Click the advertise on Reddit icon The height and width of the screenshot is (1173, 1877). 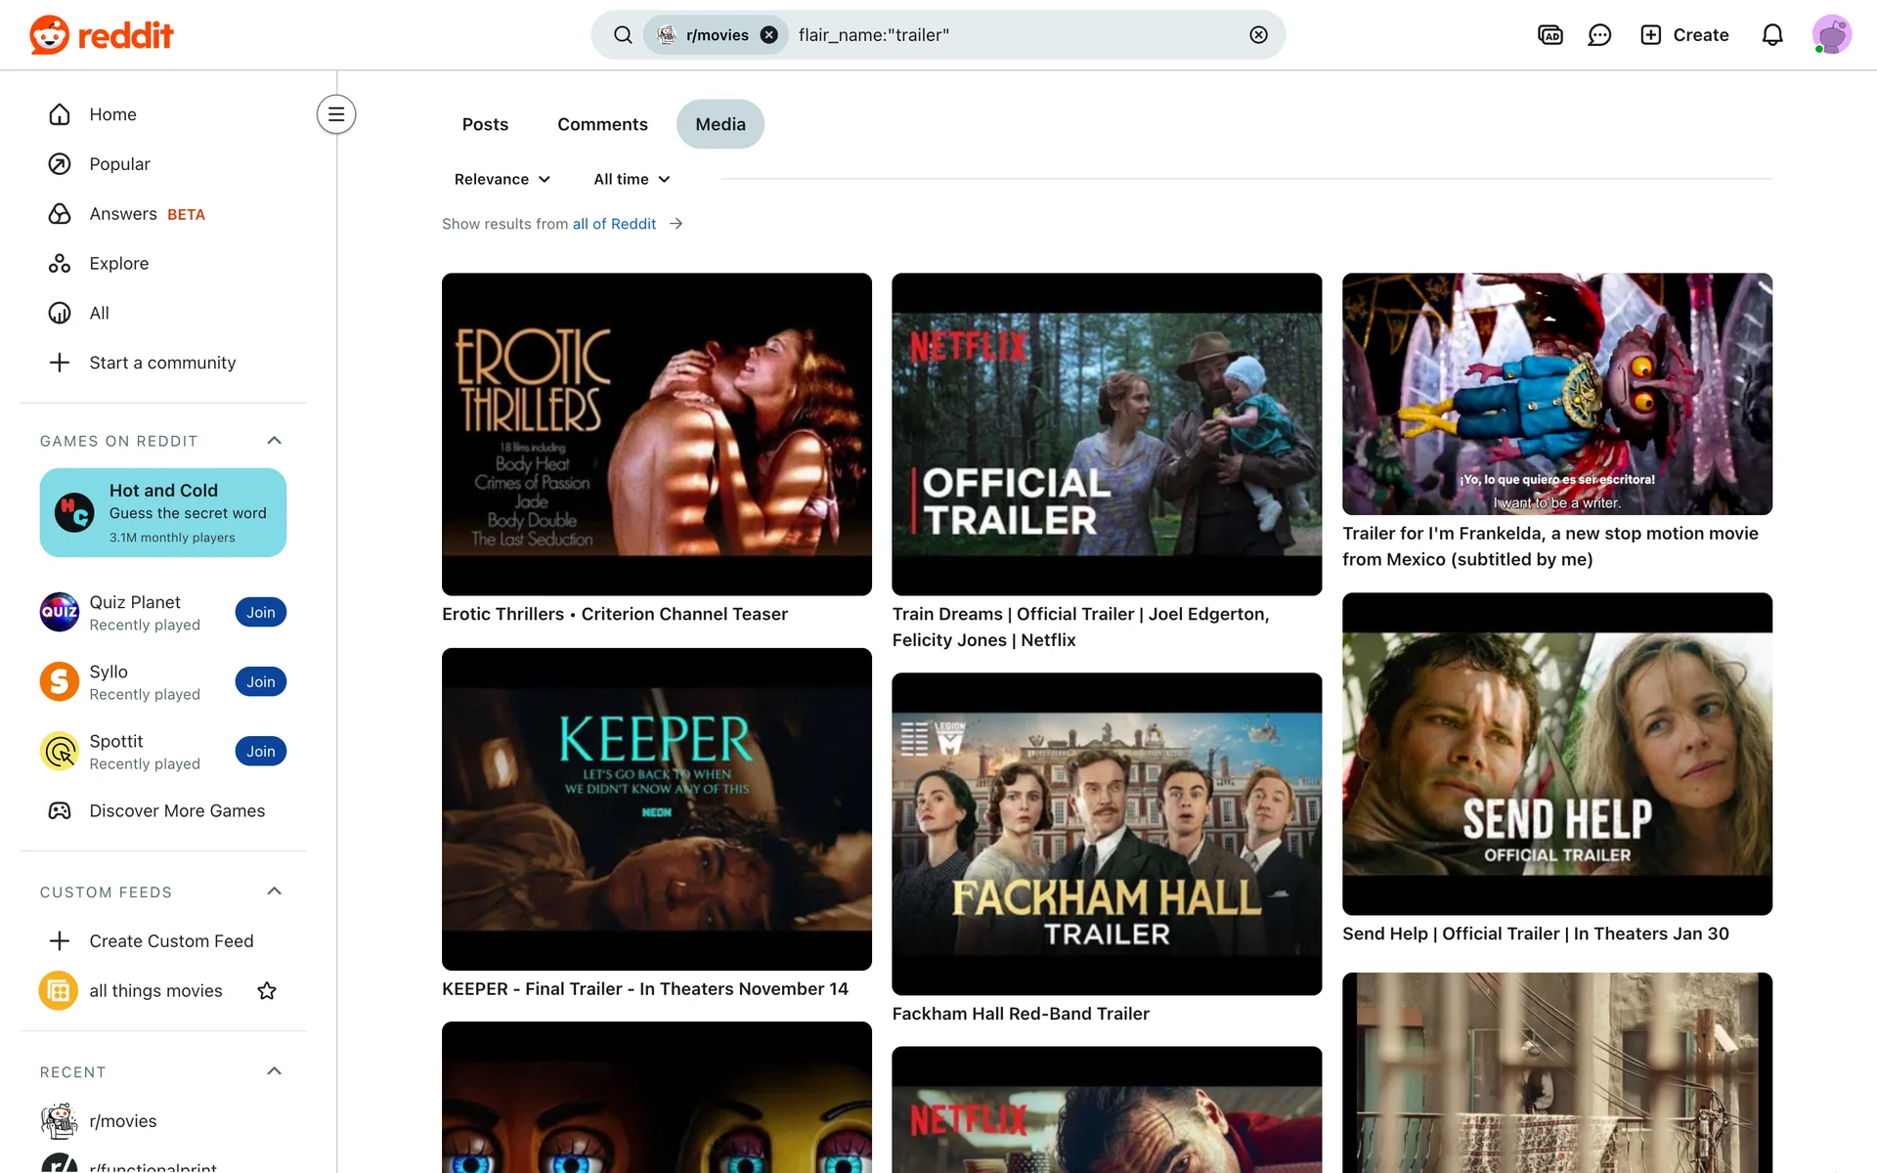tap(1550, 35)
